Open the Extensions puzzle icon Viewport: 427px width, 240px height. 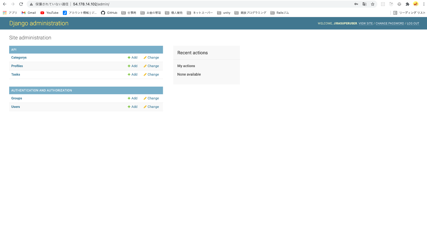pos(407,4)
